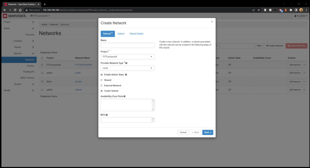Click the browser home icon
310x168 pixels.
20,10
